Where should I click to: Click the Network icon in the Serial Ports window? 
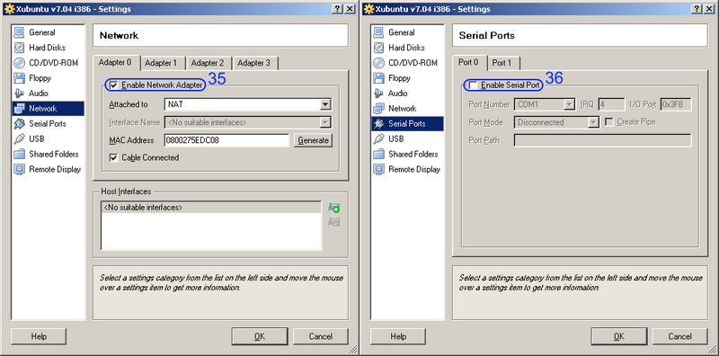point(378,109)
